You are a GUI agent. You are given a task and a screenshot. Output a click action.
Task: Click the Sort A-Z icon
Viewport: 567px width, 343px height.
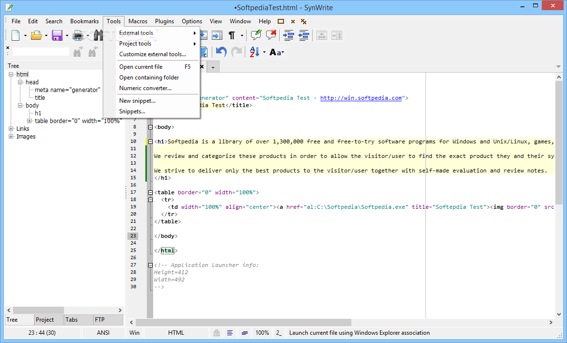pos(254,52)
